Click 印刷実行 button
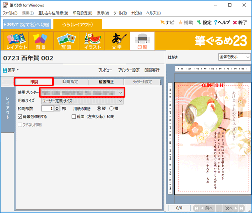The width and height of the screenshot is (252, 213). click(152, 70)
